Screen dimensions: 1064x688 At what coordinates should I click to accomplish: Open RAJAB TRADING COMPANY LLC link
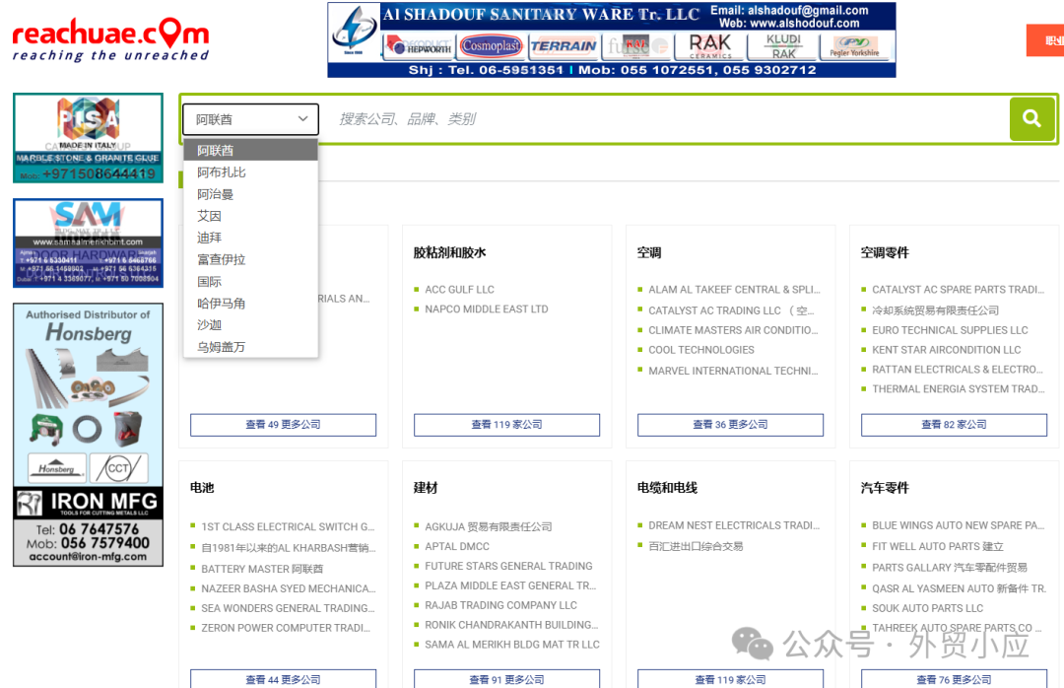click(x=500, y=605)
